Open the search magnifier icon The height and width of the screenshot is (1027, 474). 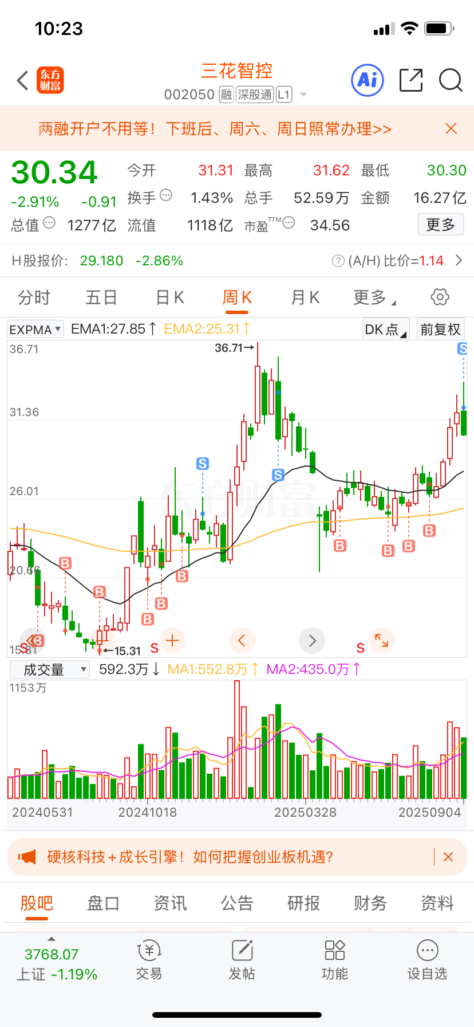click(451, 80)
